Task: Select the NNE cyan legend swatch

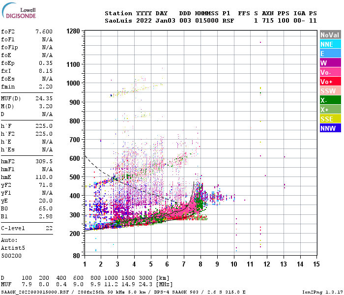Action: coord(330,44)
